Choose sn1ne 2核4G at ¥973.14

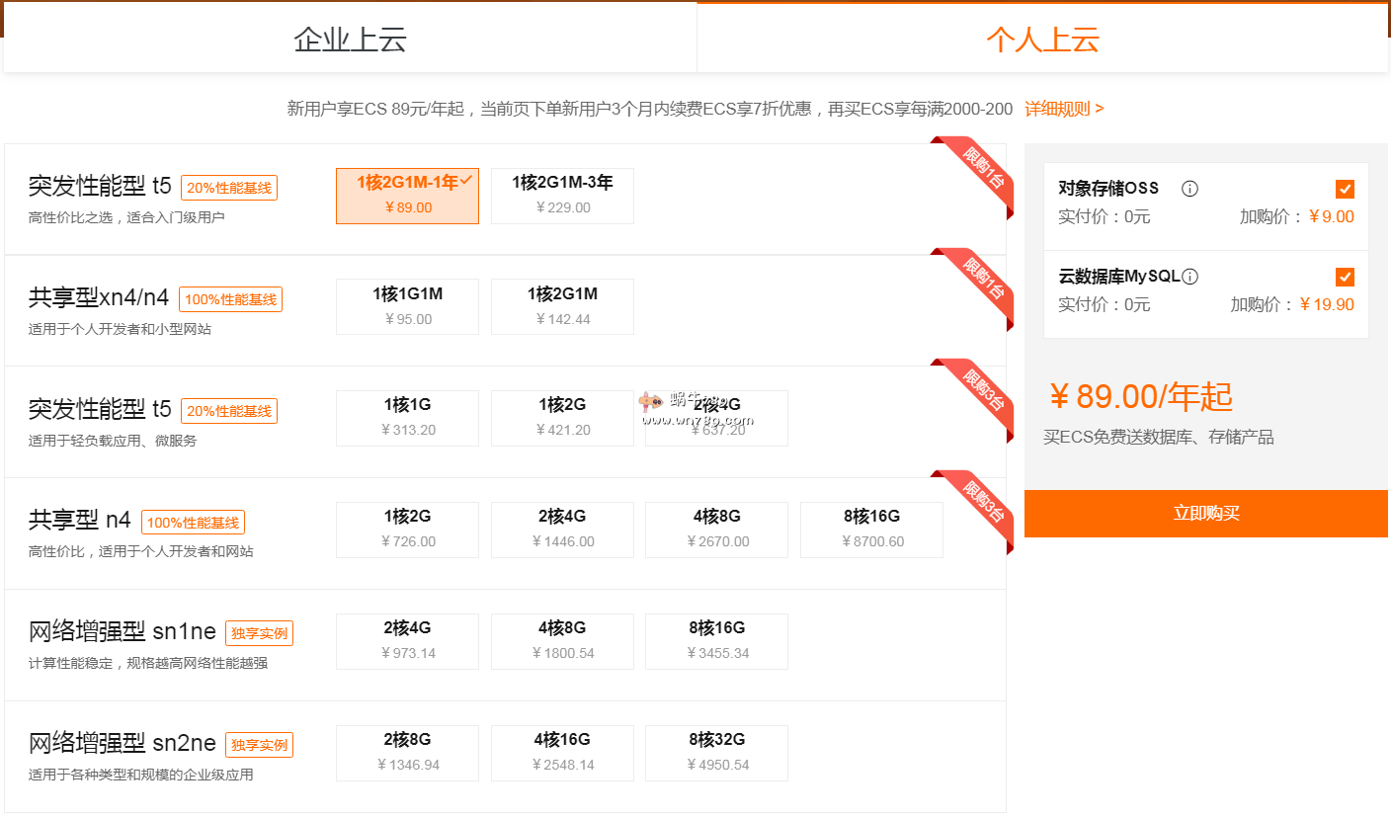tap(407, 641)
